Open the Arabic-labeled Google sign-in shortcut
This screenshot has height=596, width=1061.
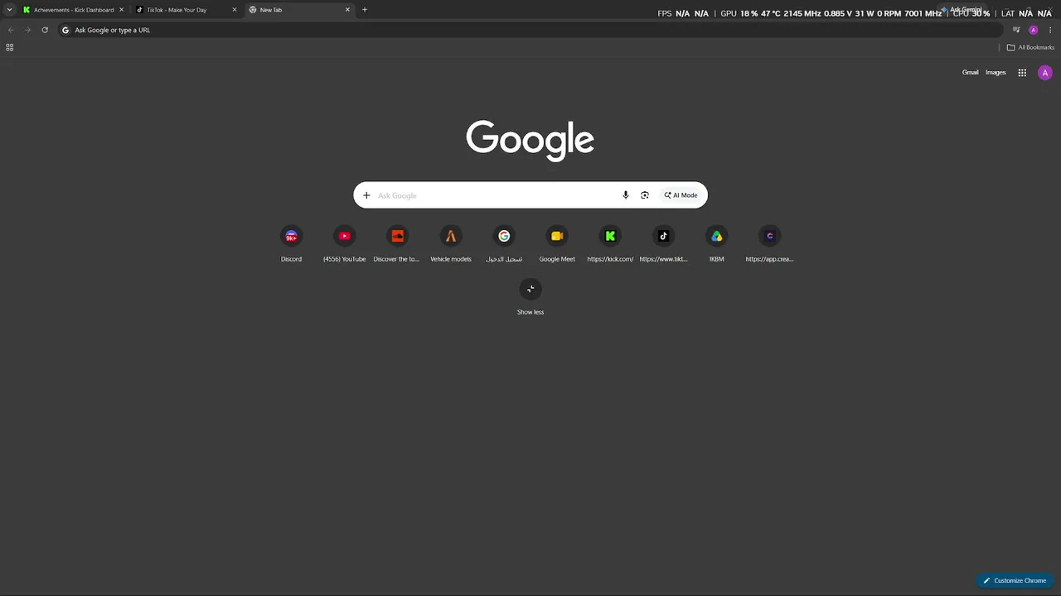(503, 245)
